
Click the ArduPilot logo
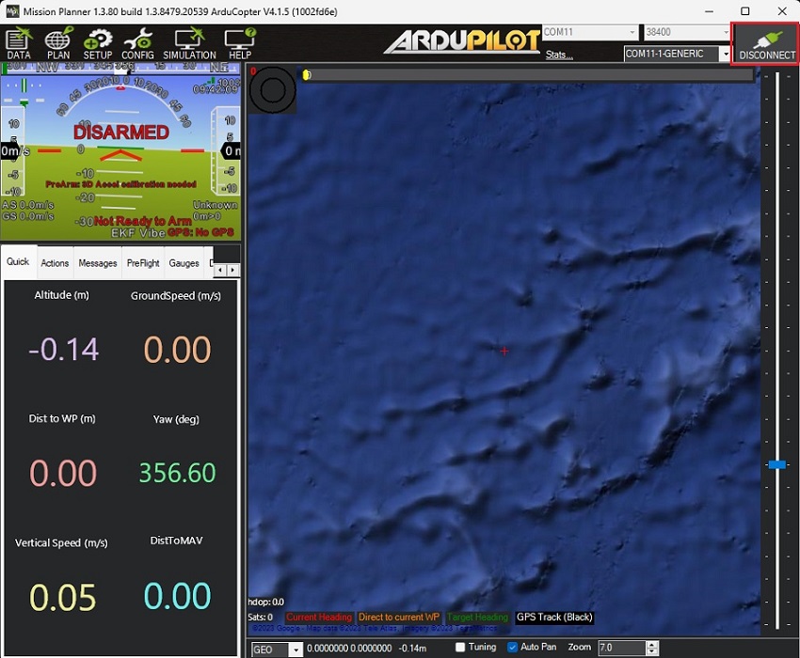pos(460,42)
